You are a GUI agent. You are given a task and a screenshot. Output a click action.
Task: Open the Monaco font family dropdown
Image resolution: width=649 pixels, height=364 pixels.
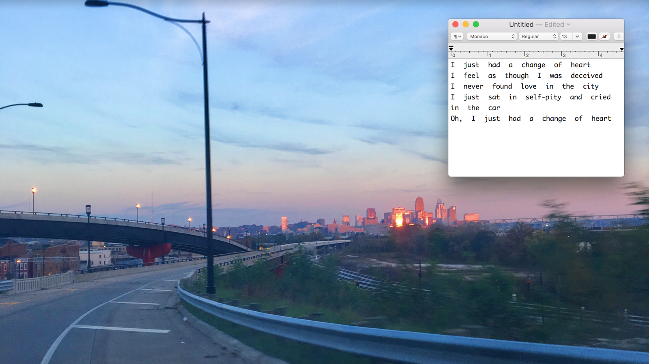tap(492, 36)
